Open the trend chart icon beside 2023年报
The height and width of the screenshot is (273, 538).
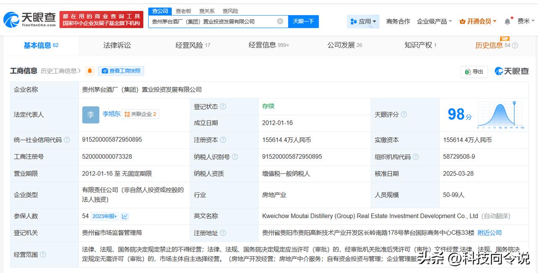pos(124,216)
